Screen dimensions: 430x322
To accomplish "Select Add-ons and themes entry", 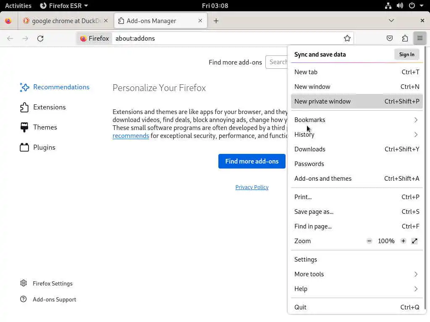I will [x=357, y=179].
